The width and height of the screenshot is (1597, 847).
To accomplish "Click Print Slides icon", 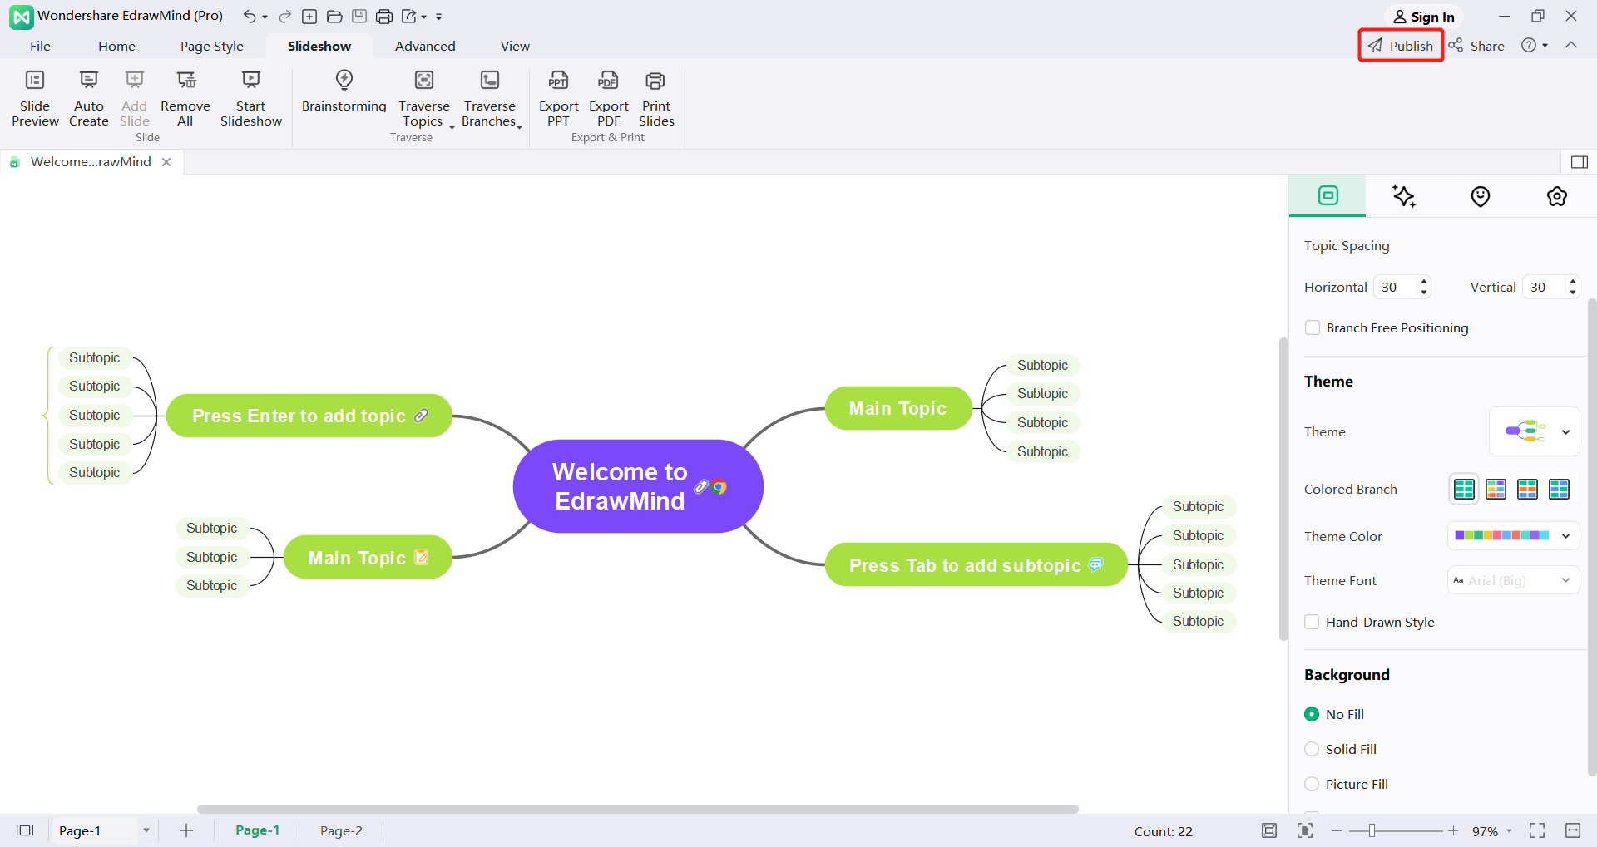I will (655, 81).
